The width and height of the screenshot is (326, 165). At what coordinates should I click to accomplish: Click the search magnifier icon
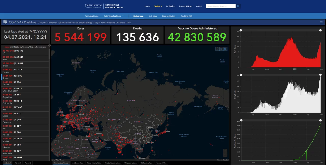238,6
